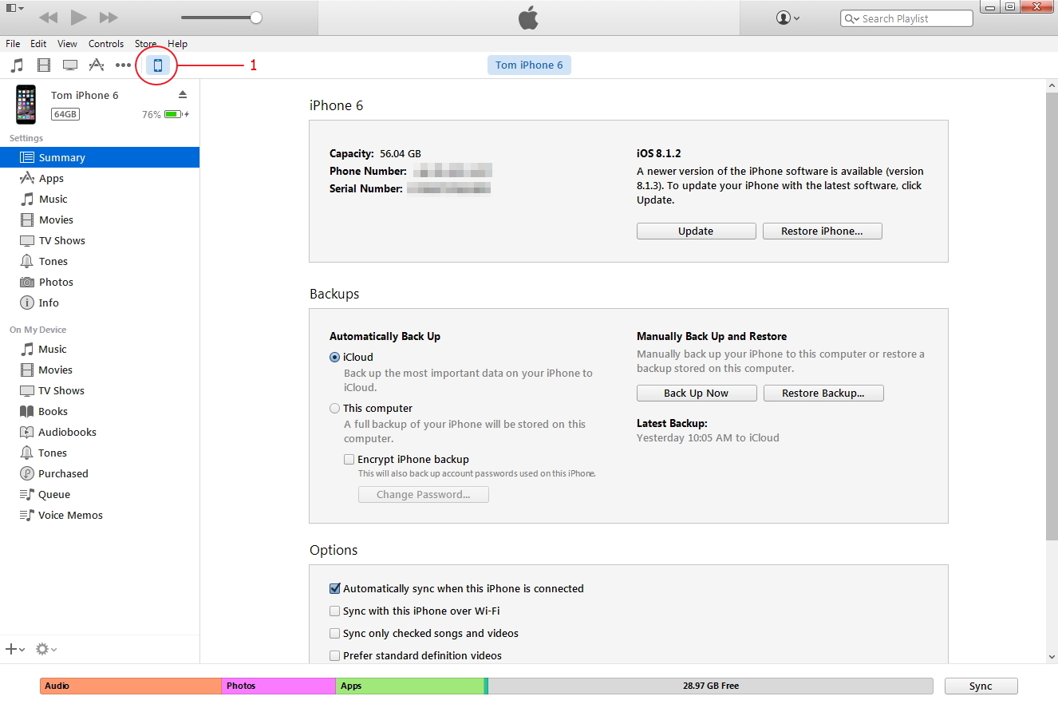The image size is (1058, 708).
Task: Open the View menu
Action: click(x=67, y=44)
